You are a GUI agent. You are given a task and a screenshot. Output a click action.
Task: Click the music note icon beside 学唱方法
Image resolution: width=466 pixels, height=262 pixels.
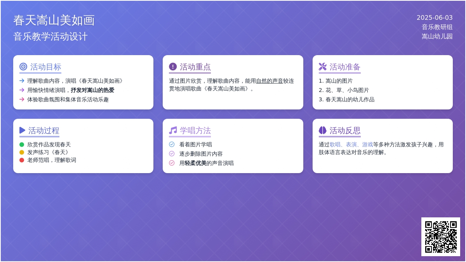click(173, 130)
